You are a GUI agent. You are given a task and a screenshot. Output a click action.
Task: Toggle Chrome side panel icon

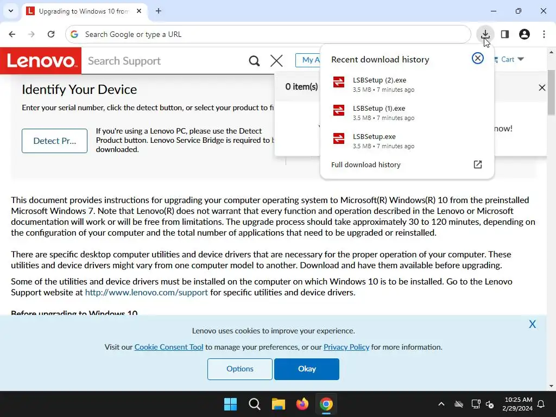click(x=505, y=34)
